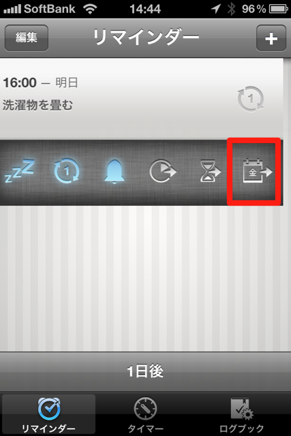
Task: Tap the 1日後 section header bar
Action: click(146, 371)
